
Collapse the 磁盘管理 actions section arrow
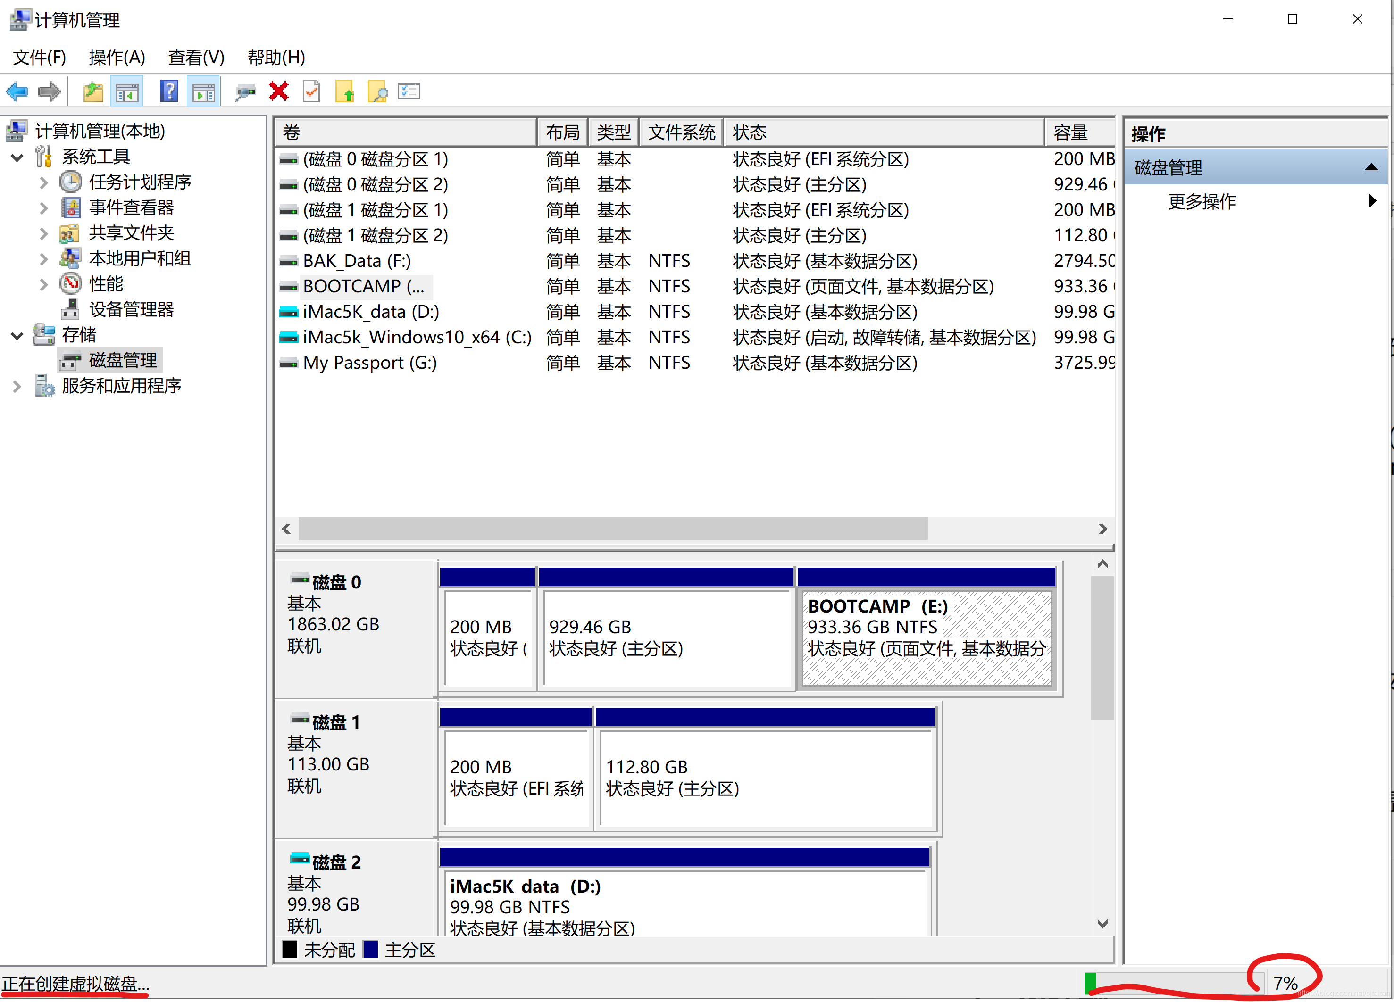click(1370, 167)
